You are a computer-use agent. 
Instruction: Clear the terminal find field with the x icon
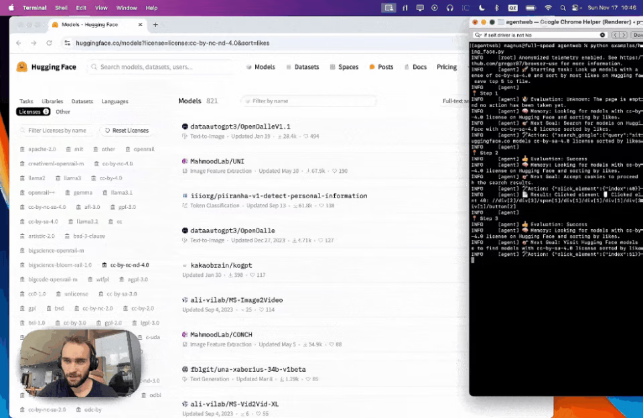tap(602, 35)
